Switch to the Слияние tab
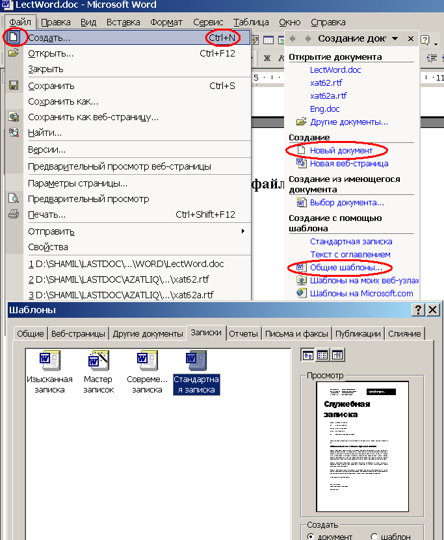444x540 pixels. coord(404,333)
